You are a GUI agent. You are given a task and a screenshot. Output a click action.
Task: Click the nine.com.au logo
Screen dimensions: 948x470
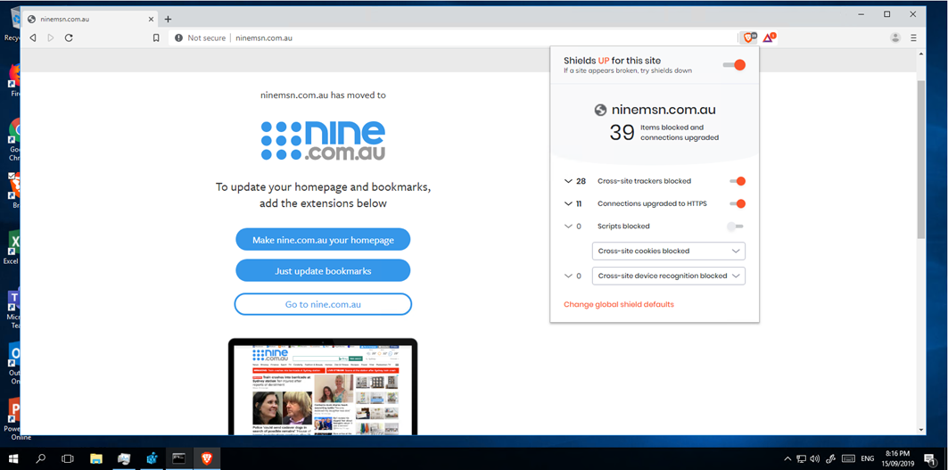(323, 140)
